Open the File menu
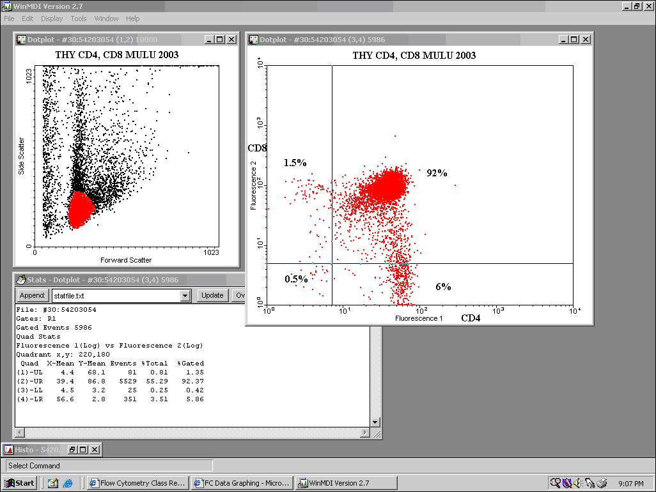Image resolution: width=656 pixels, height=492 pixels. (9, 19)
